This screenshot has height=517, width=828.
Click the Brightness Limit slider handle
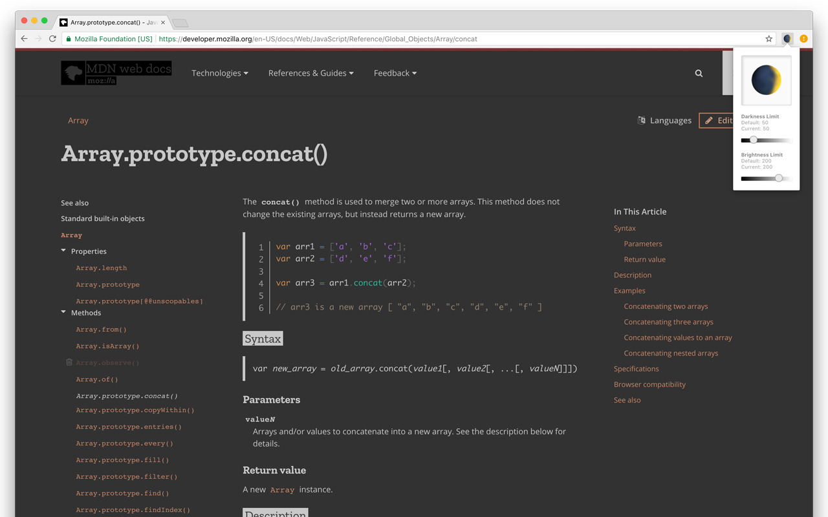tap(779, 178)
